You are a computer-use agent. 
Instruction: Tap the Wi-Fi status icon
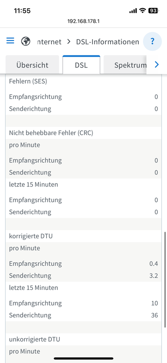pyautogui.click(x=143, y=11)
